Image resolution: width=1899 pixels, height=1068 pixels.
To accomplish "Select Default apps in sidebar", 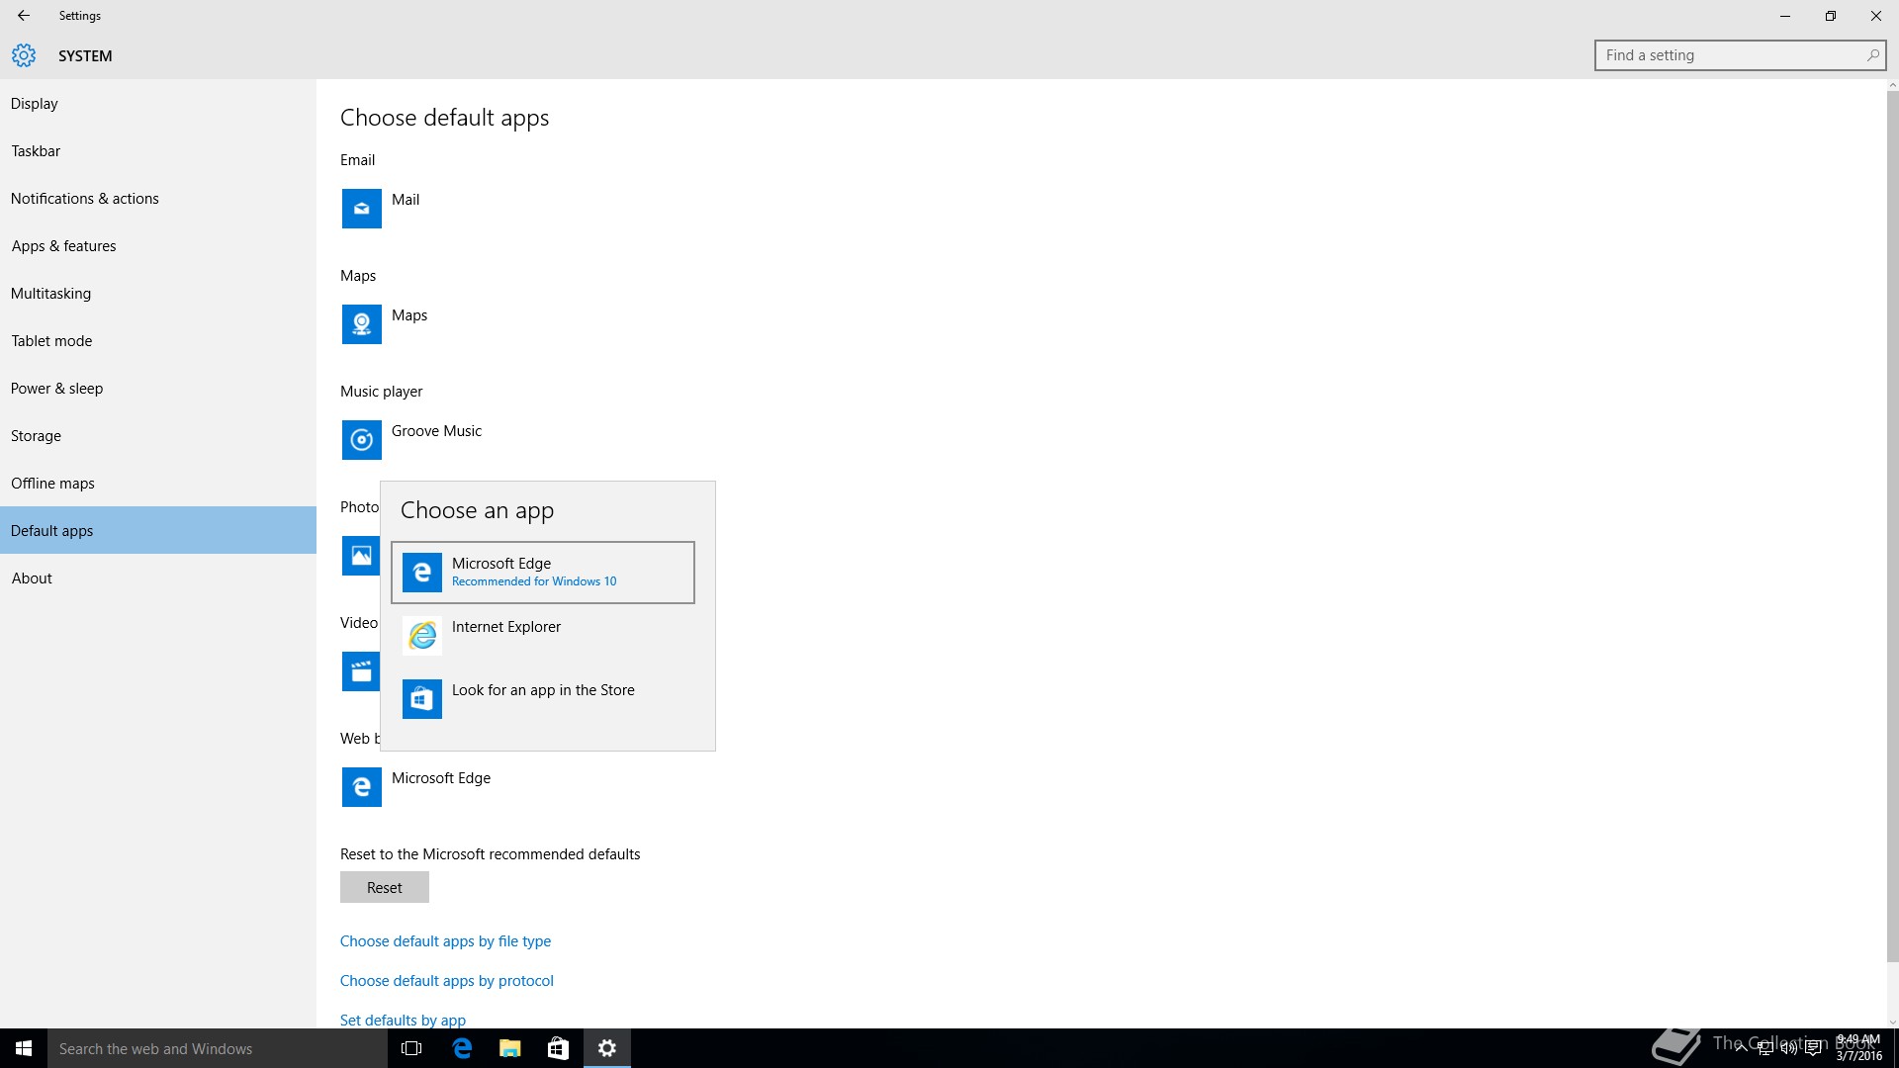I will click(x=158, y=531).
